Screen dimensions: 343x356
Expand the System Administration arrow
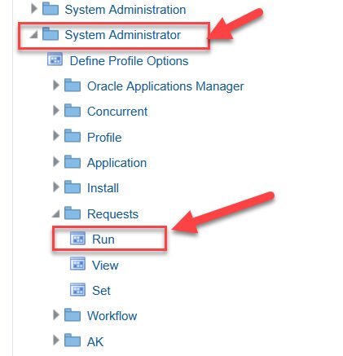click(x=34, y=8)
